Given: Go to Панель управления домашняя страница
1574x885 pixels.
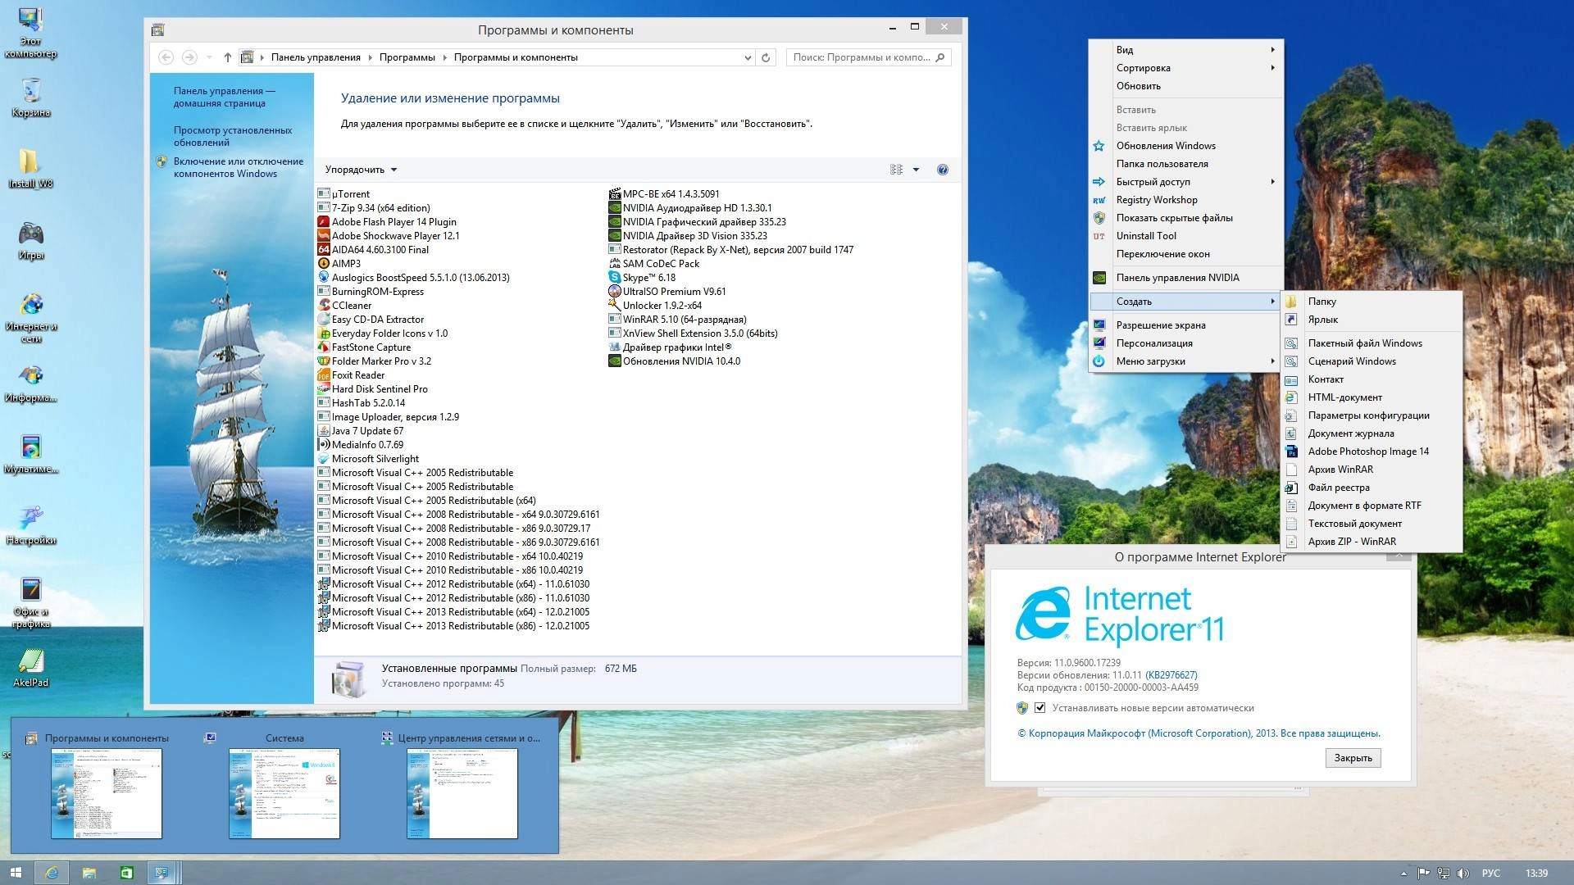Looking at the screenshot, I should (x=224, y=97).
